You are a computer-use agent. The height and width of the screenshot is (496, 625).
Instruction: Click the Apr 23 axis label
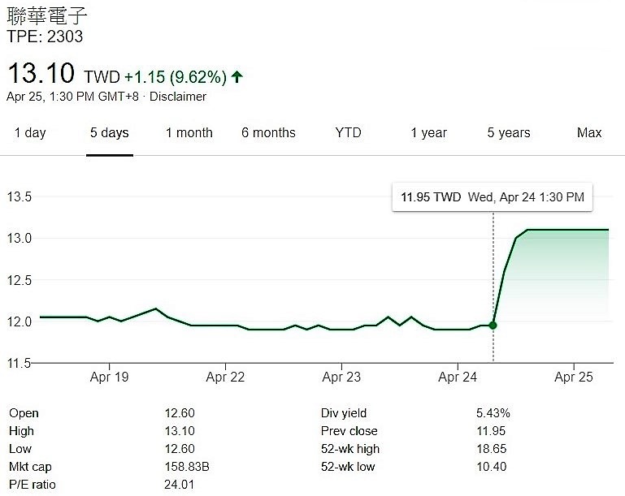point(341,377)
